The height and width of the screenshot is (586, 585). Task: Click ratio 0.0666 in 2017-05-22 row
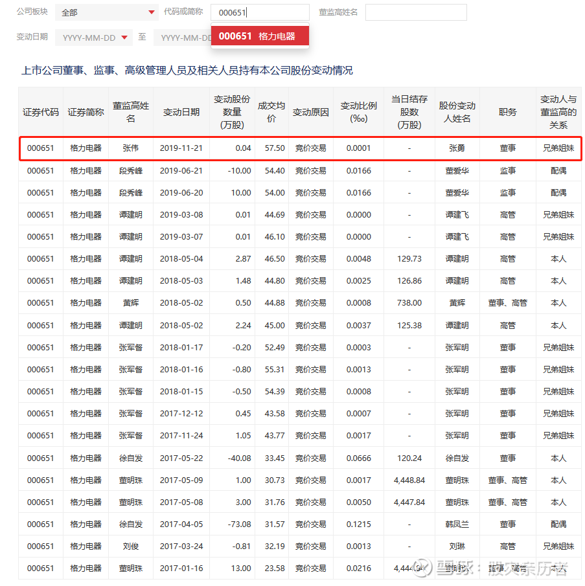coord(358,458)
